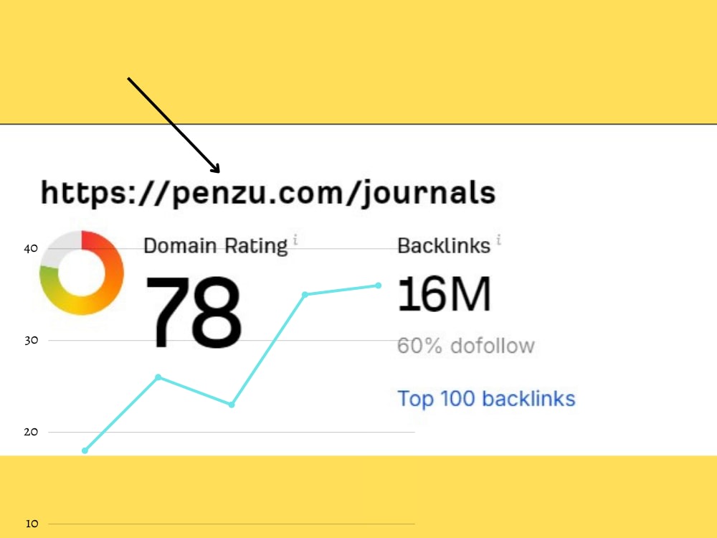The height and width of the screenshot is (538, 717).
Task: Select the multicolor donut rating gauge
Action: click(81, 273)
